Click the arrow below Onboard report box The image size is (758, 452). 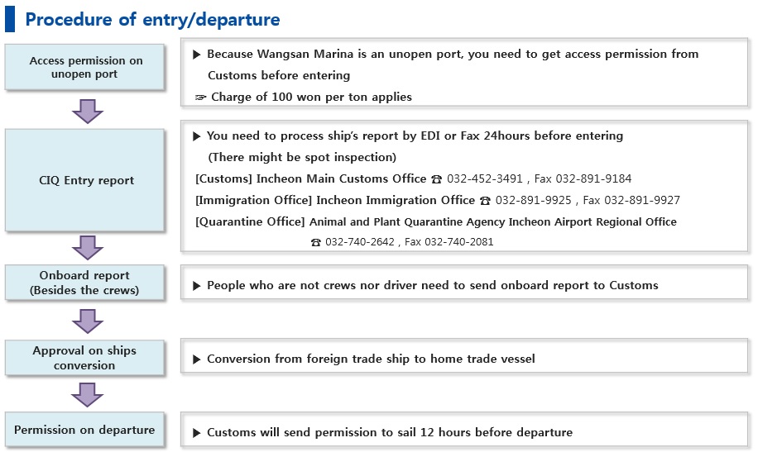coord(88,321)
